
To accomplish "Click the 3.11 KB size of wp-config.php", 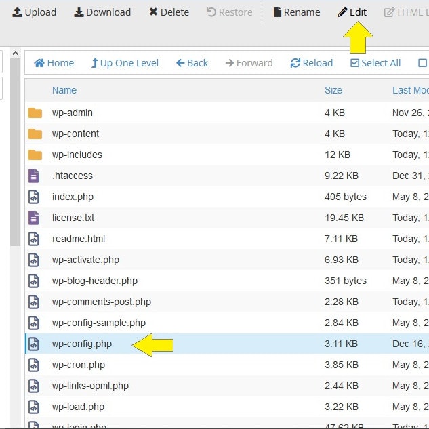I will click(341, 344).
